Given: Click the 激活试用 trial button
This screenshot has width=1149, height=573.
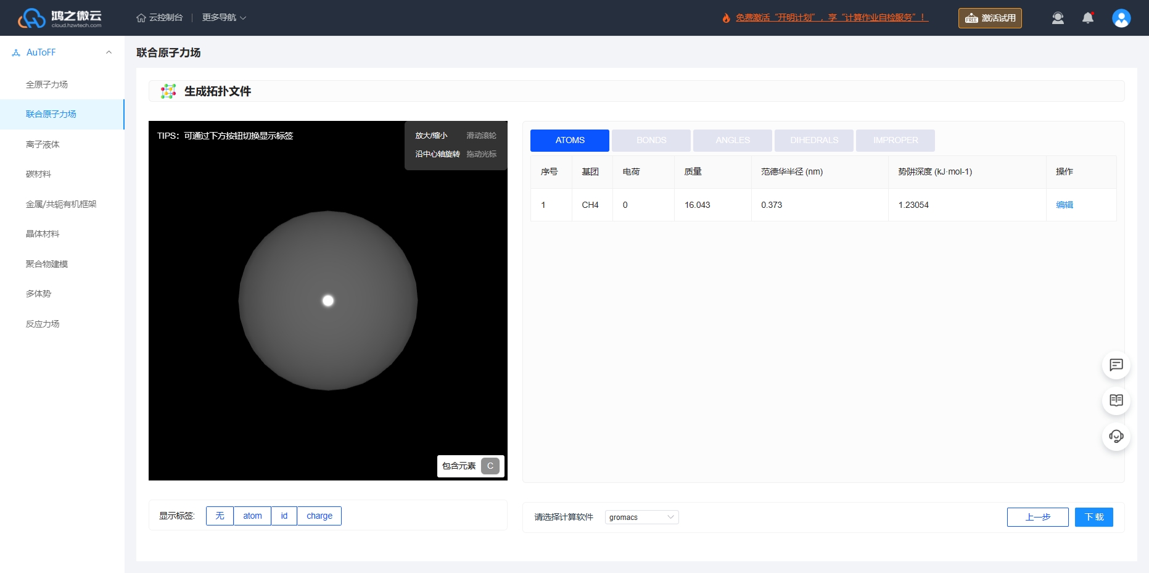Looking at the screenshot, I should (990, 18).
